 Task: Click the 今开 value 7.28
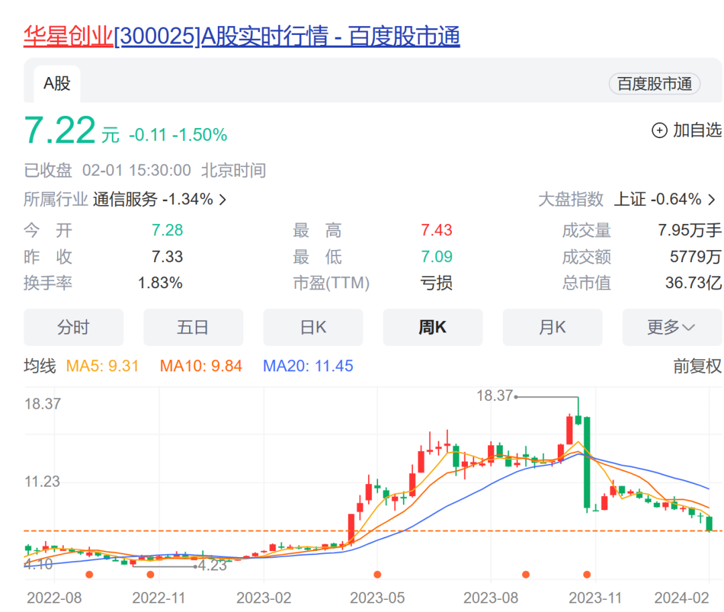[x=167, y=230]
